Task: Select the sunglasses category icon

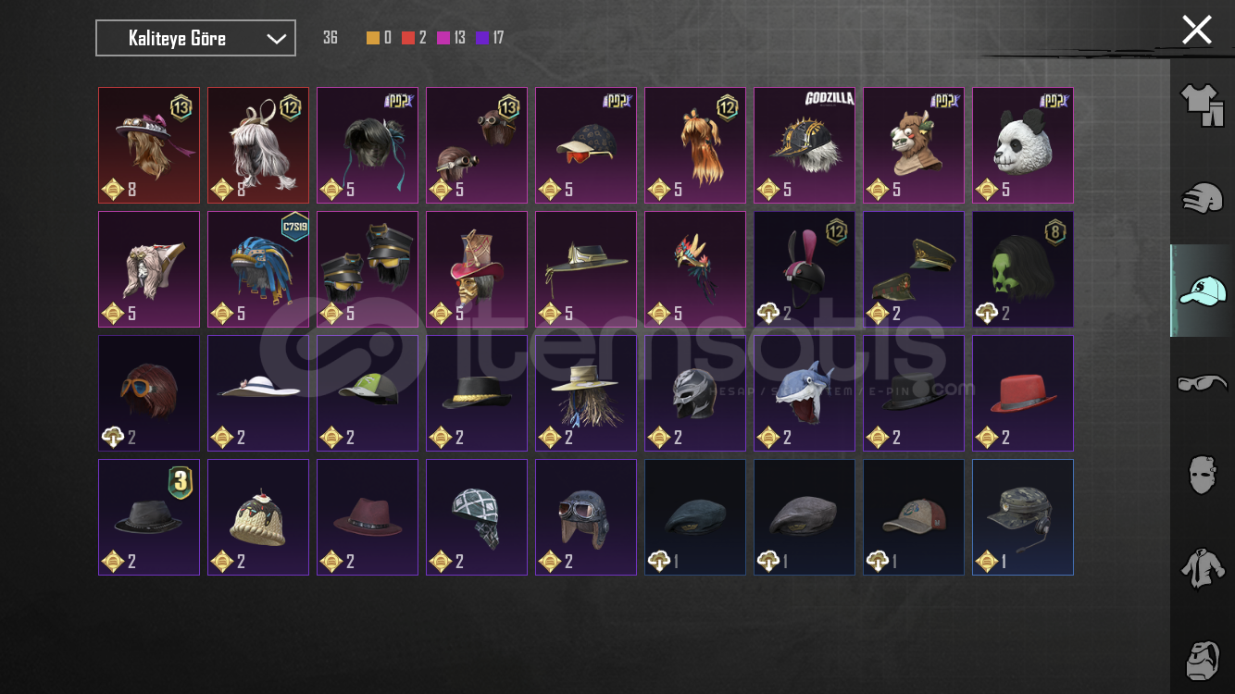Action: [x=1202, y=383]
